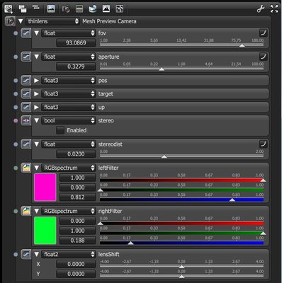282x283 pixels.
Task: Click the fullscreen expand arrows icon
Action: pyautogui.click(x=274, y=9)
